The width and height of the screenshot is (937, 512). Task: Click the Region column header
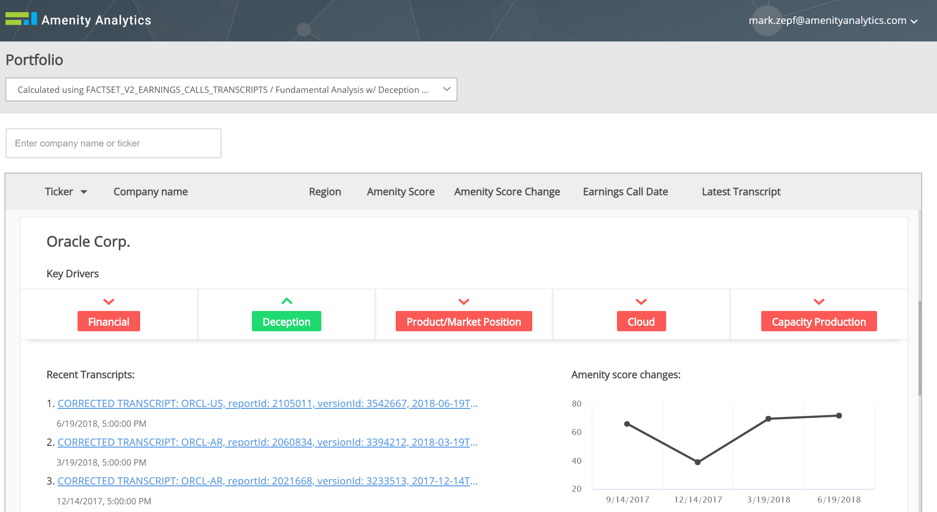tap(325, 192)
